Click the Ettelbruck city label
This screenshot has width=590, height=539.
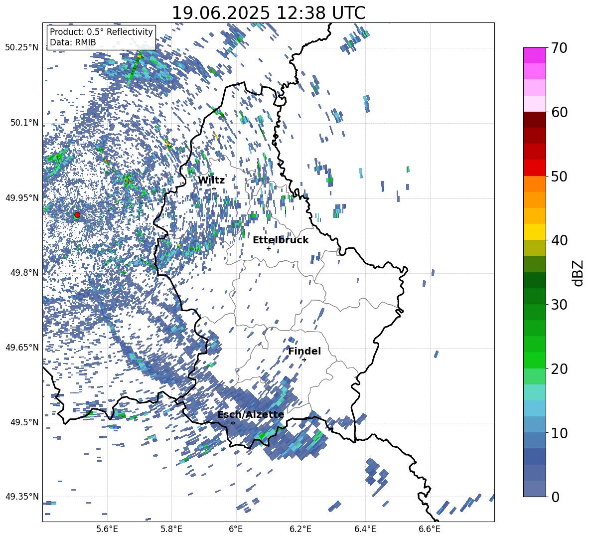click(281, 240)
